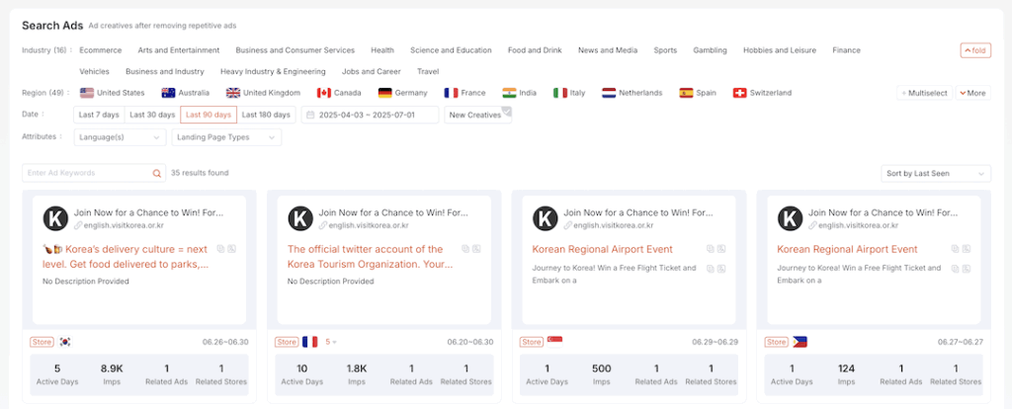Select Last 30 days date range
Viewport: 1012px width, 409px height.
(x=152, y=115)
